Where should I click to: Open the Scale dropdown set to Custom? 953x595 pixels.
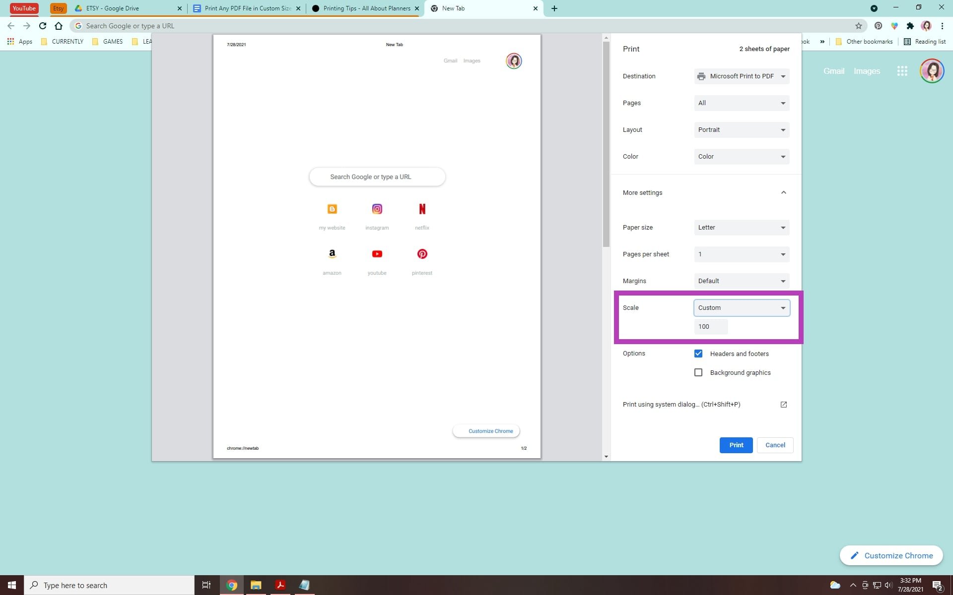pos(742,307)
